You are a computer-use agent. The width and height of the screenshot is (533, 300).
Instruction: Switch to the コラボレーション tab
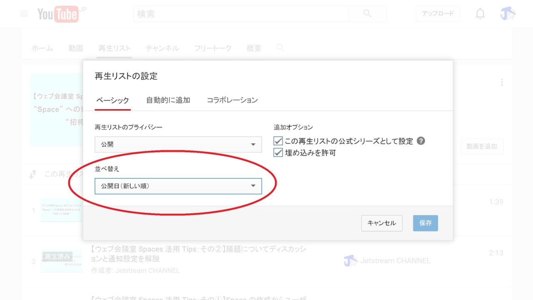tap(232, 100)
